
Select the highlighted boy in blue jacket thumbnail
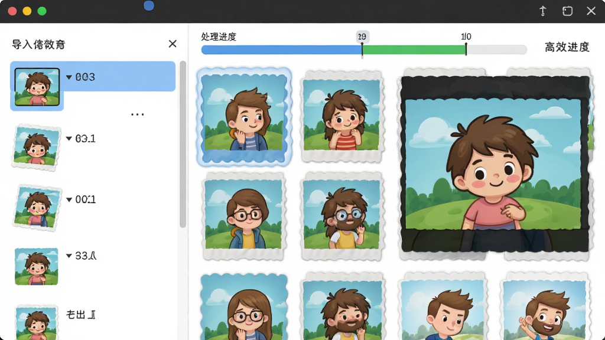(244, 116)
